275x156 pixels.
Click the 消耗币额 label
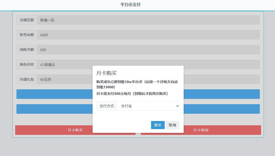tap(27, 50)
